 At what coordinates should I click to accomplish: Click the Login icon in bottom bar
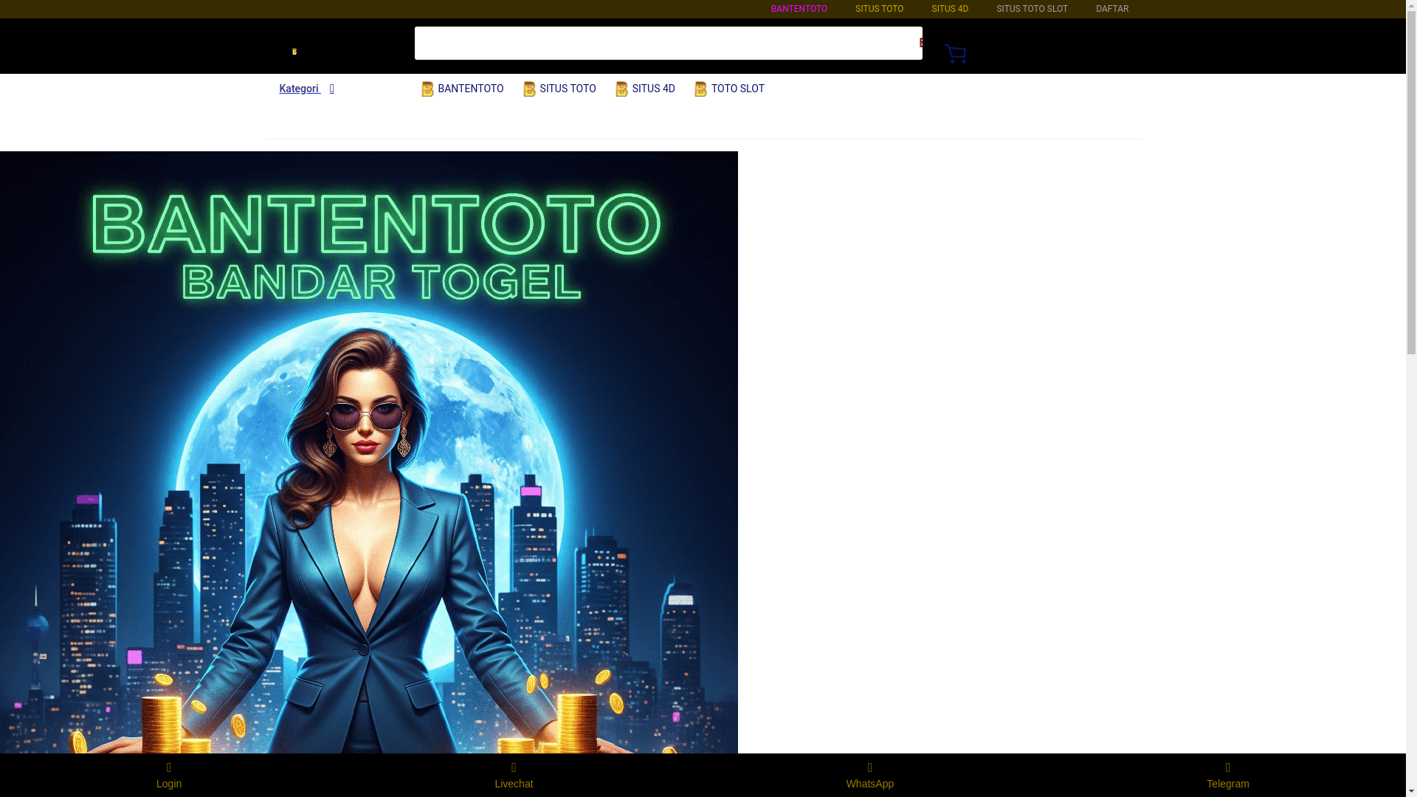click(169, 776)
